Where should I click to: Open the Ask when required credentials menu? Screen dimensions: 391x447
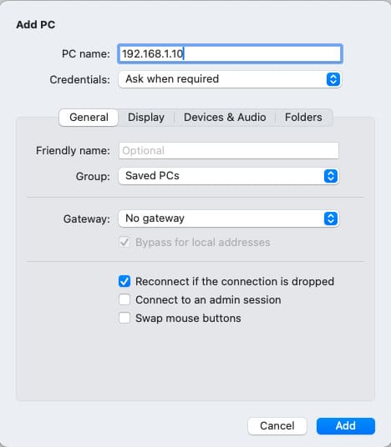coord(230,79)
